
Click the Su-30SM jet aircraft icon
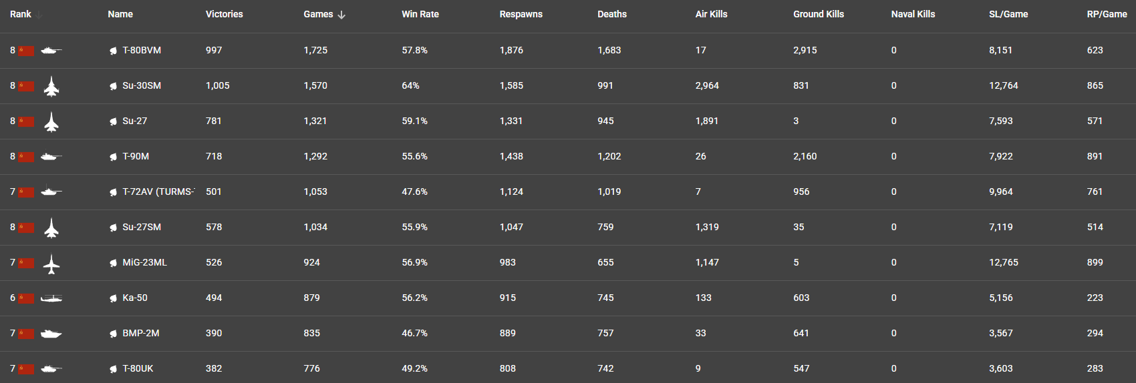(51, 86)
